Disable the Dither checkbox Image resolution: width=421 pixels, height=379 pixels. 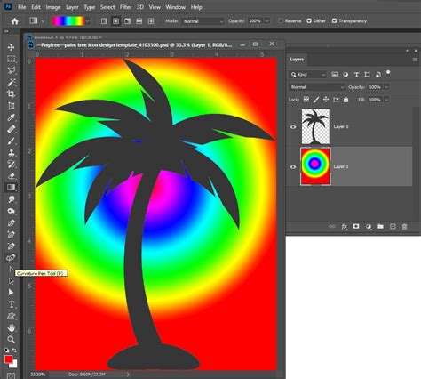309,21
